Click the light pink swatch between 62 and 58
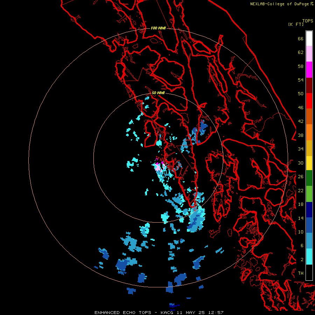Viewport: 315px width, 315px height. tap(309, 54)
